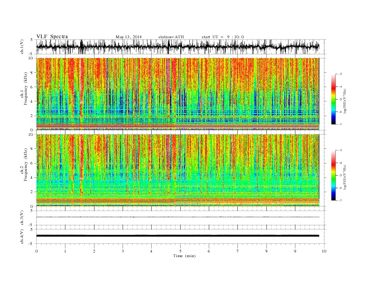The height and width of the screenshot is (282, 365).
Task: Select the ch.2 colorbar "log(PSD)(V²/Hz)" label
Action: point(345,176)
